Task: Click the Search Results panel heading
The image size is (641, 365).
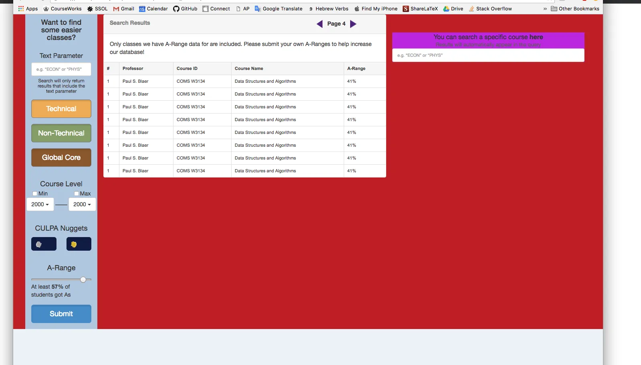Action: [x=130, y=23]
